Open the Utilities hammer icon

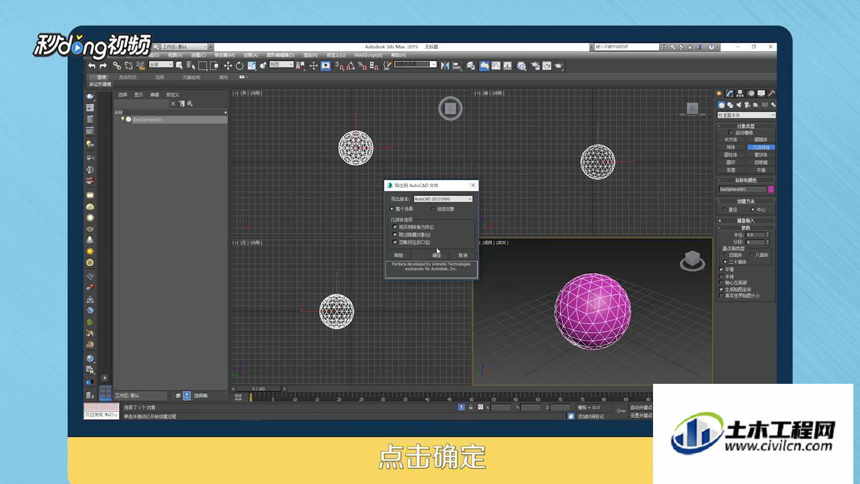[772, 93]
